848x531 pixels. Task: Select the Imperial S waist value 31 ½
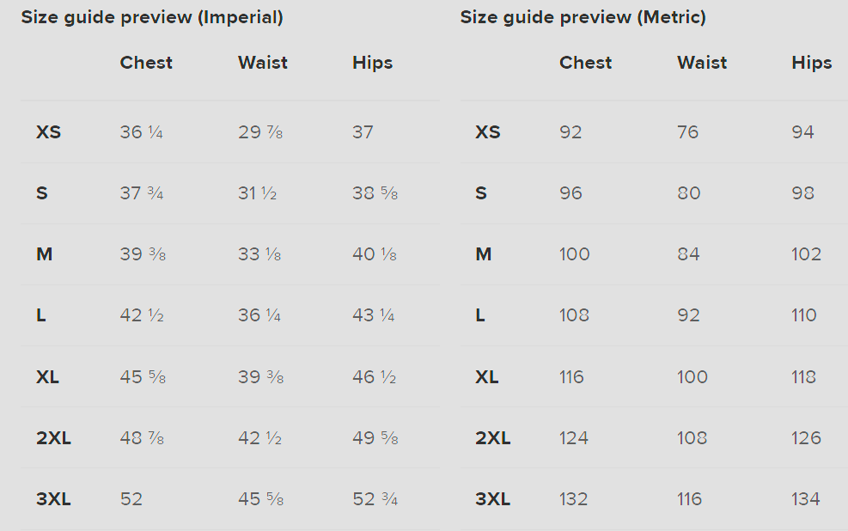point(257,193)
